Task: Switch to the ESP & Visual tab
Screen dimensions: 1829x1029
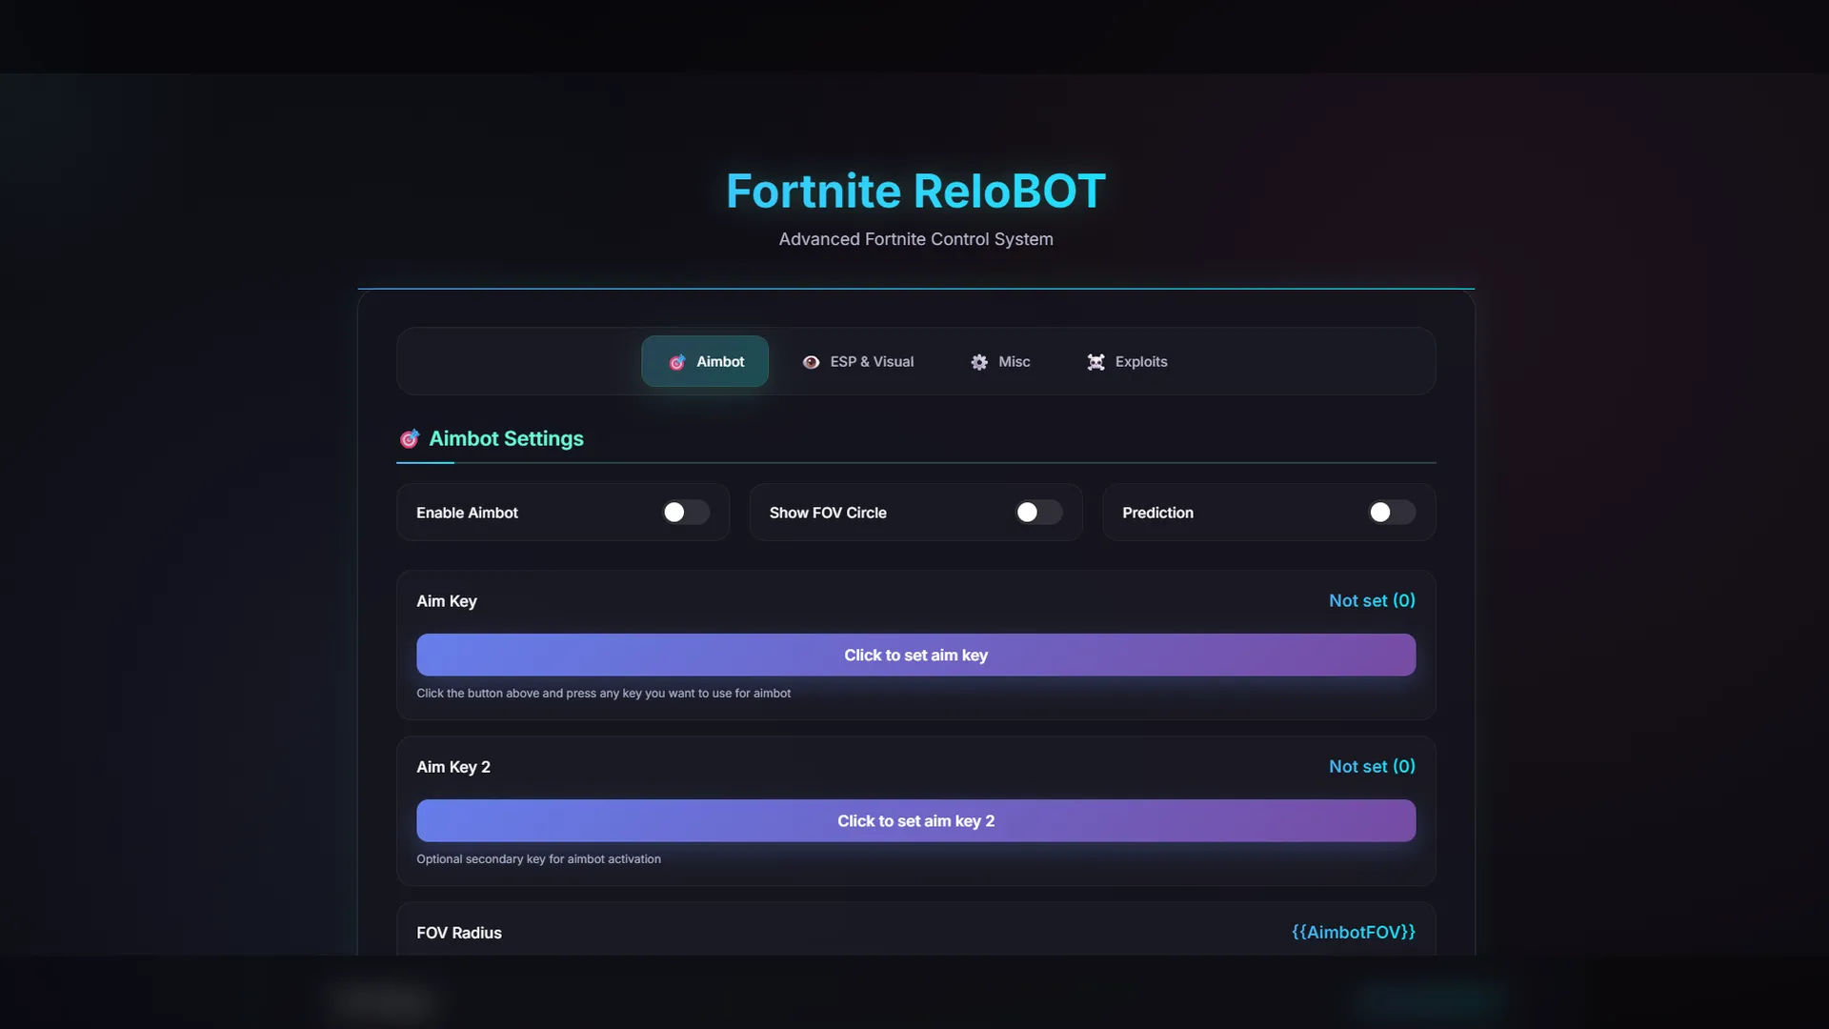Action: (871, 362)
